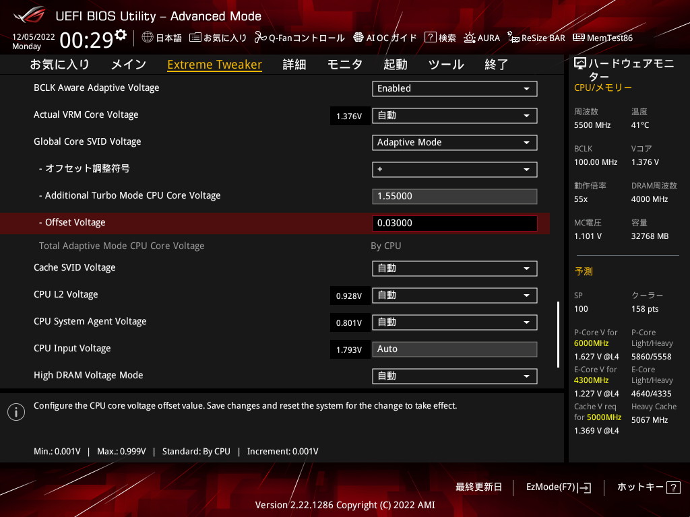690x517 pixels.
Task: Click the 4300MHz E-Core prediction
Action: [591, 380]
